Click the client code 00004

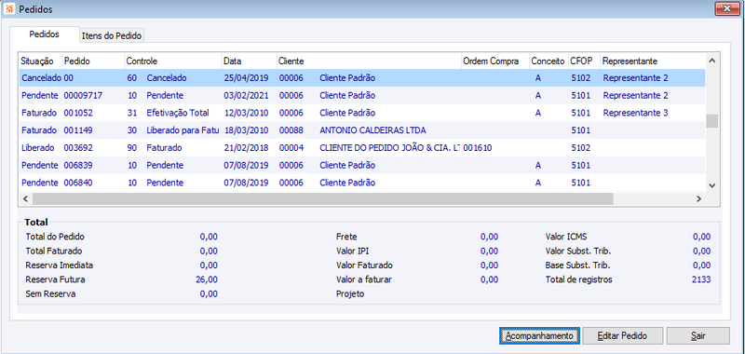(x=291, y=148)
